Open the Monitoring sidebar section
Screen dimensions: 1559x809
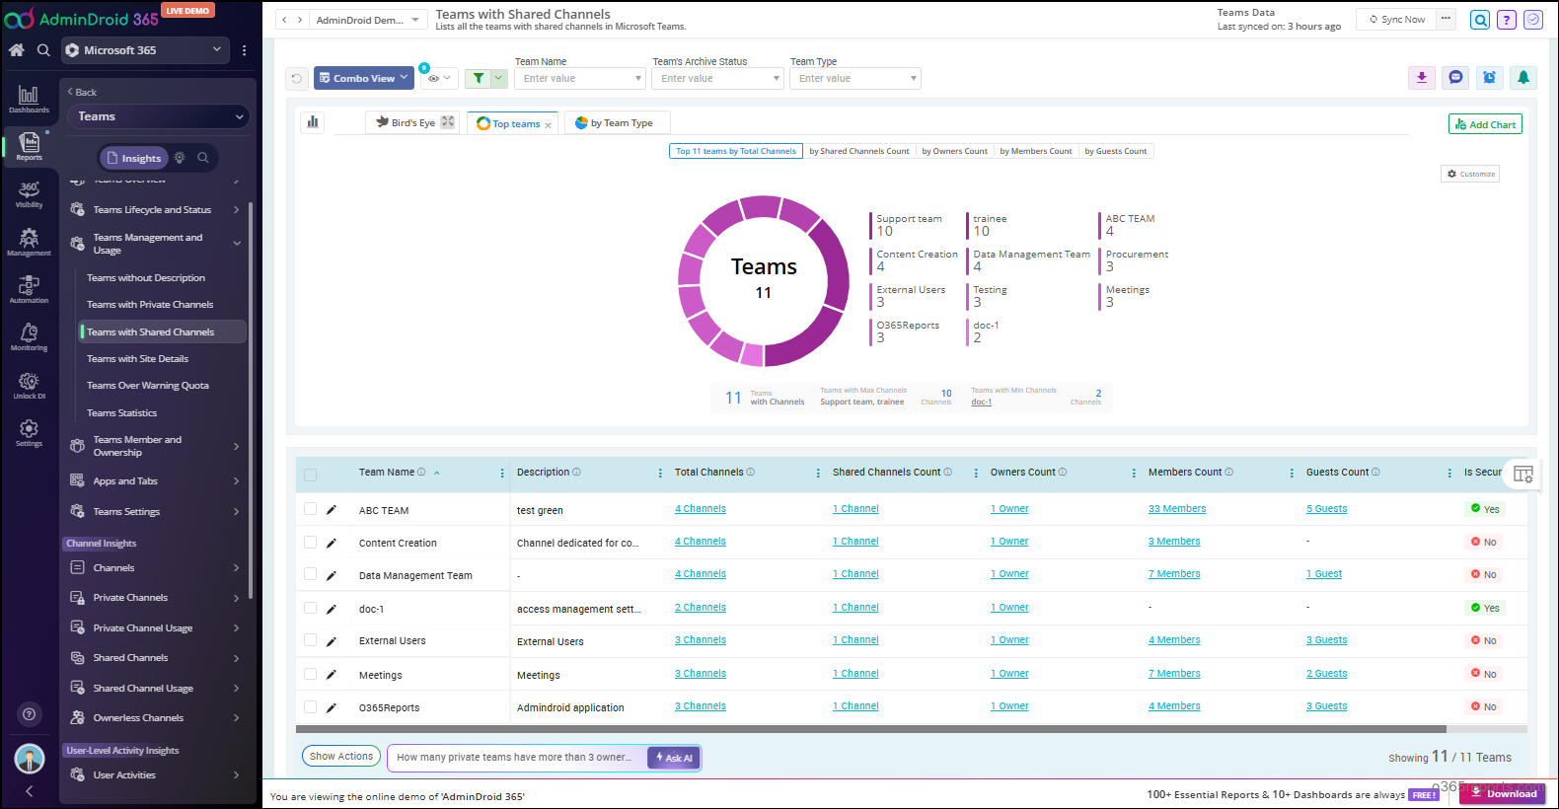(x=29, y=336)
